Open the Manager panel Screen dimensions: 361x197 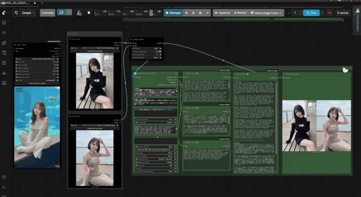174,13
